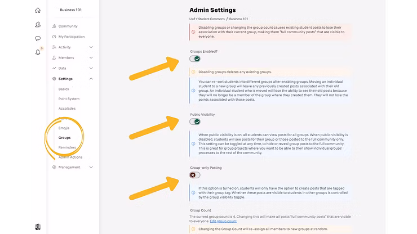Image resolution: width=417 pixels, height=234 pixels.
Task: Go to the home icon in left rail
Action: click(38, 10)
